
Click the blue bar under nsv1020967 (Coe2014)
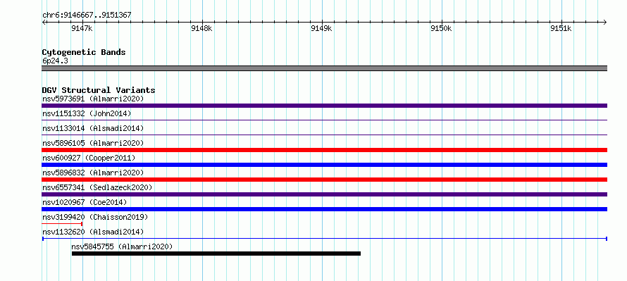click(324, 209)
